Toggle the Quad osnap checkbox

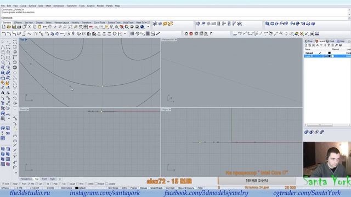pos(68,184)
